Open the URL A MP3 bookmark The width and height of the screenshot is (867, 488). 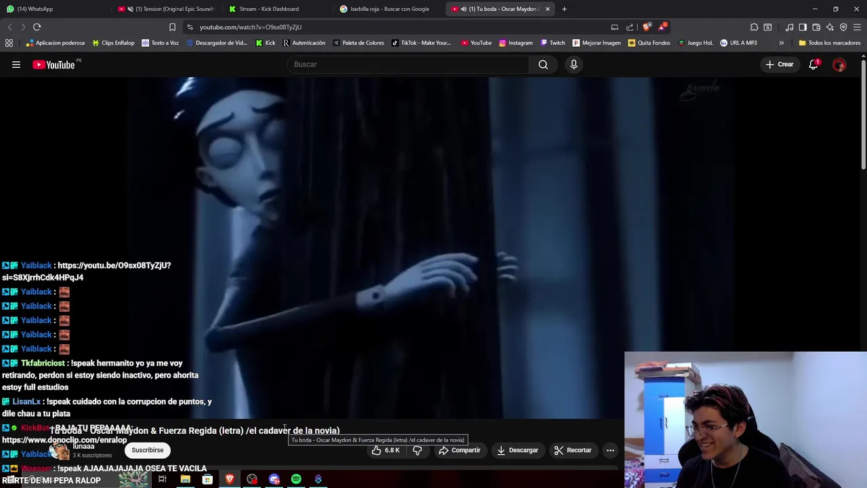(738, 43)
